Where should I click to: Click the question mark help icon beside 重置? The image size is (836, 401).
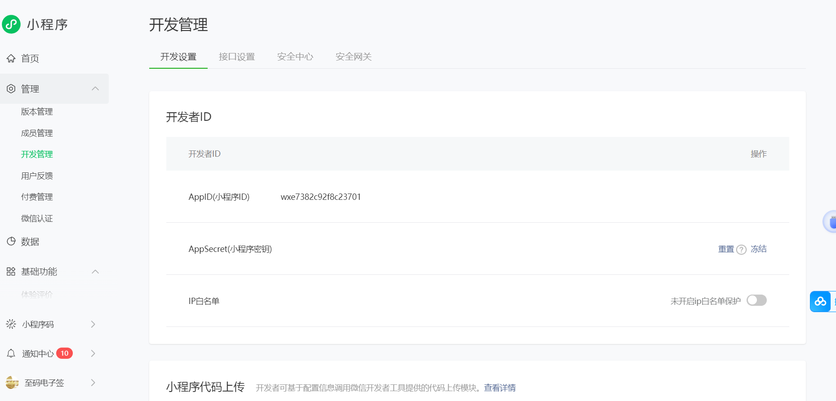pyautogui.click(x=742, y=250)
